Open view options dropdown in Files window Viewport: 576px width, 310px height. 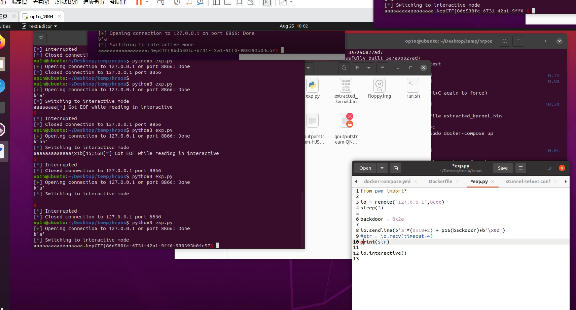(x=369, y=68)
